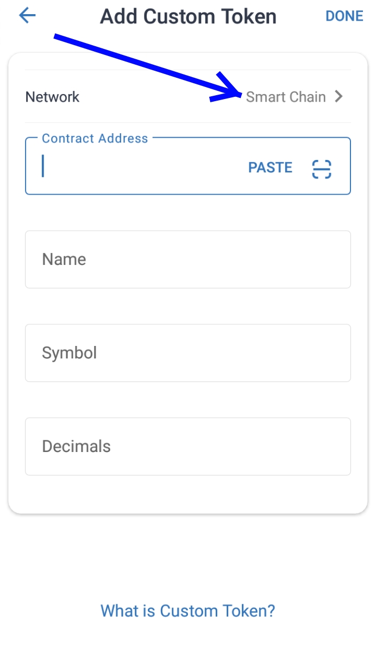The width and height of the screenshot is (376, 650).
Task: Tap the QR code scan icon
Action: coord(322,169)
